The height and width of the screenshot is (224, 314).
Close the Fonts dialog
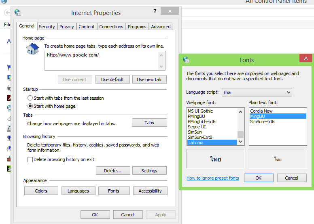306,58
